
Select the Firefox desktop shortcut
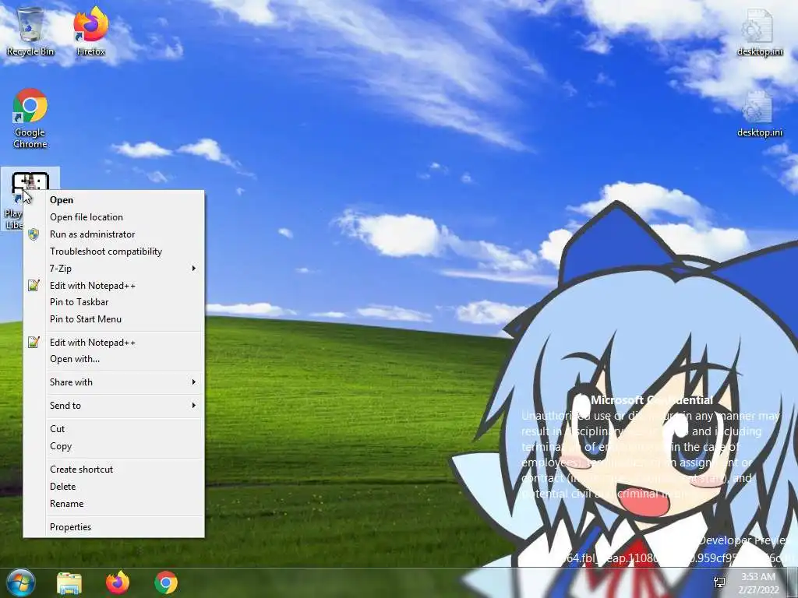[x=90, y=31]
